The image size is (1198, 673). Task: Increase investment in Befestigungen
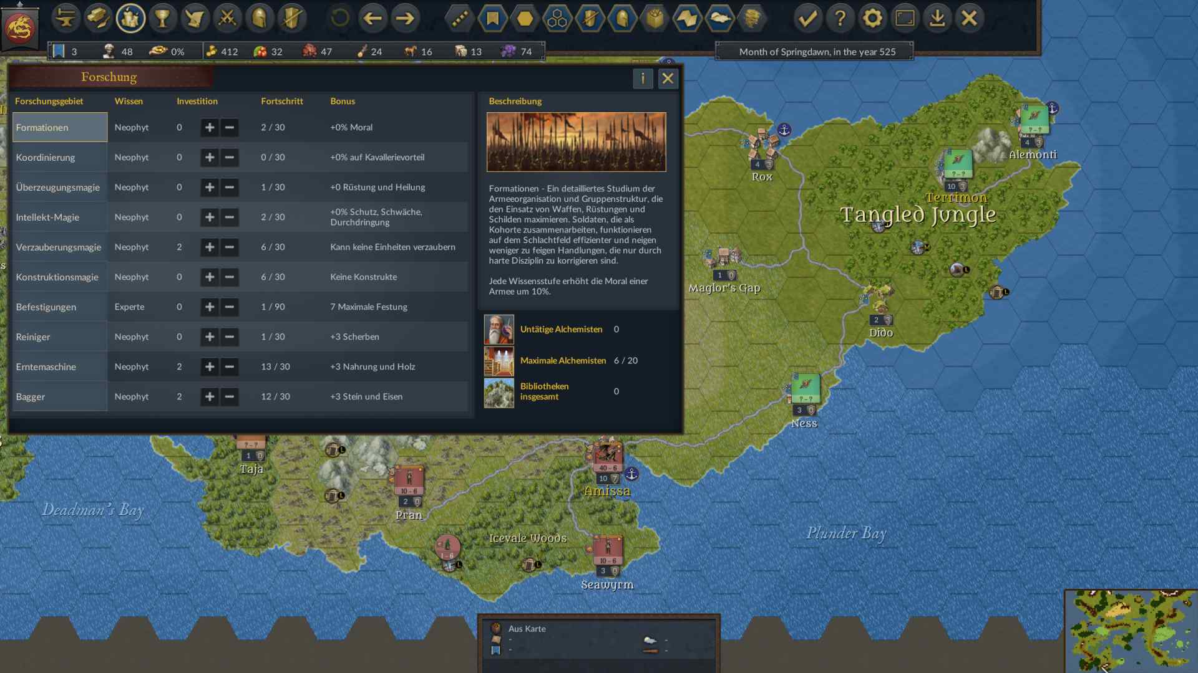[210, 307]
